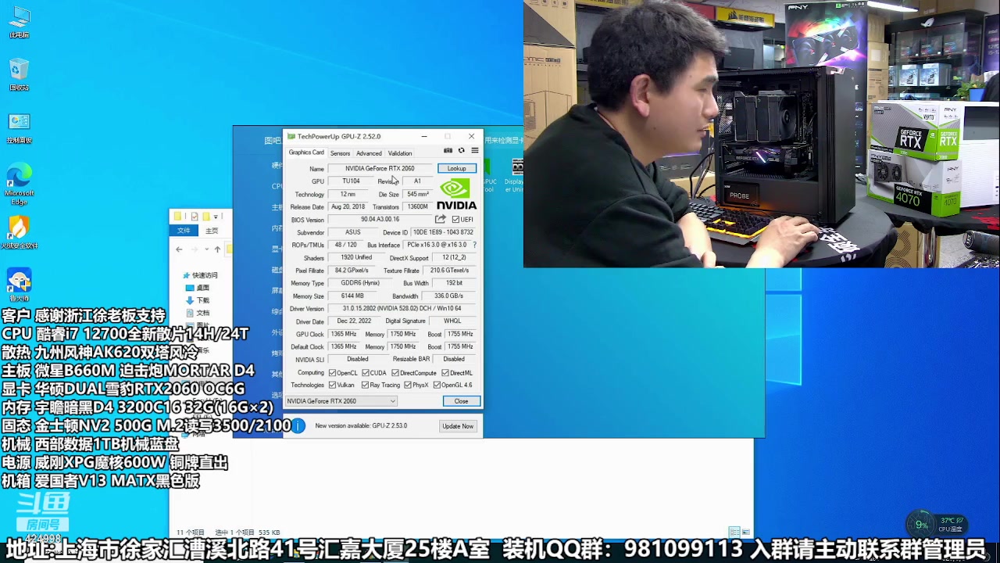Image resolution: width=1000 pixels, height=563 pixels.
Task: Open Microsoft Edge desktop shortcut
Action: [x=19, y=185]
